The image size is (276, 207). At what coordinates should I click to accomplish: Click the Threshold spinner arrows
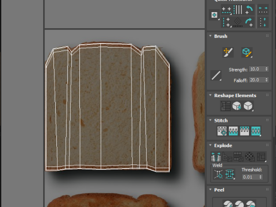(260, 177)
